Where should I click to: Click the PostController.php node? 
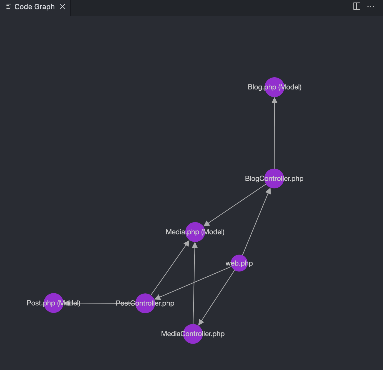click(145, 303)
